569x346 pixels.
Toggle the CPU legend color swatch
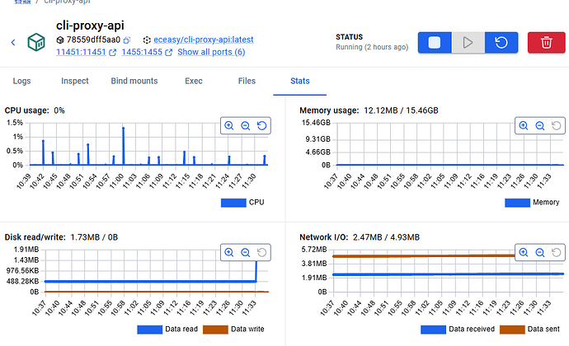point(233,203)
